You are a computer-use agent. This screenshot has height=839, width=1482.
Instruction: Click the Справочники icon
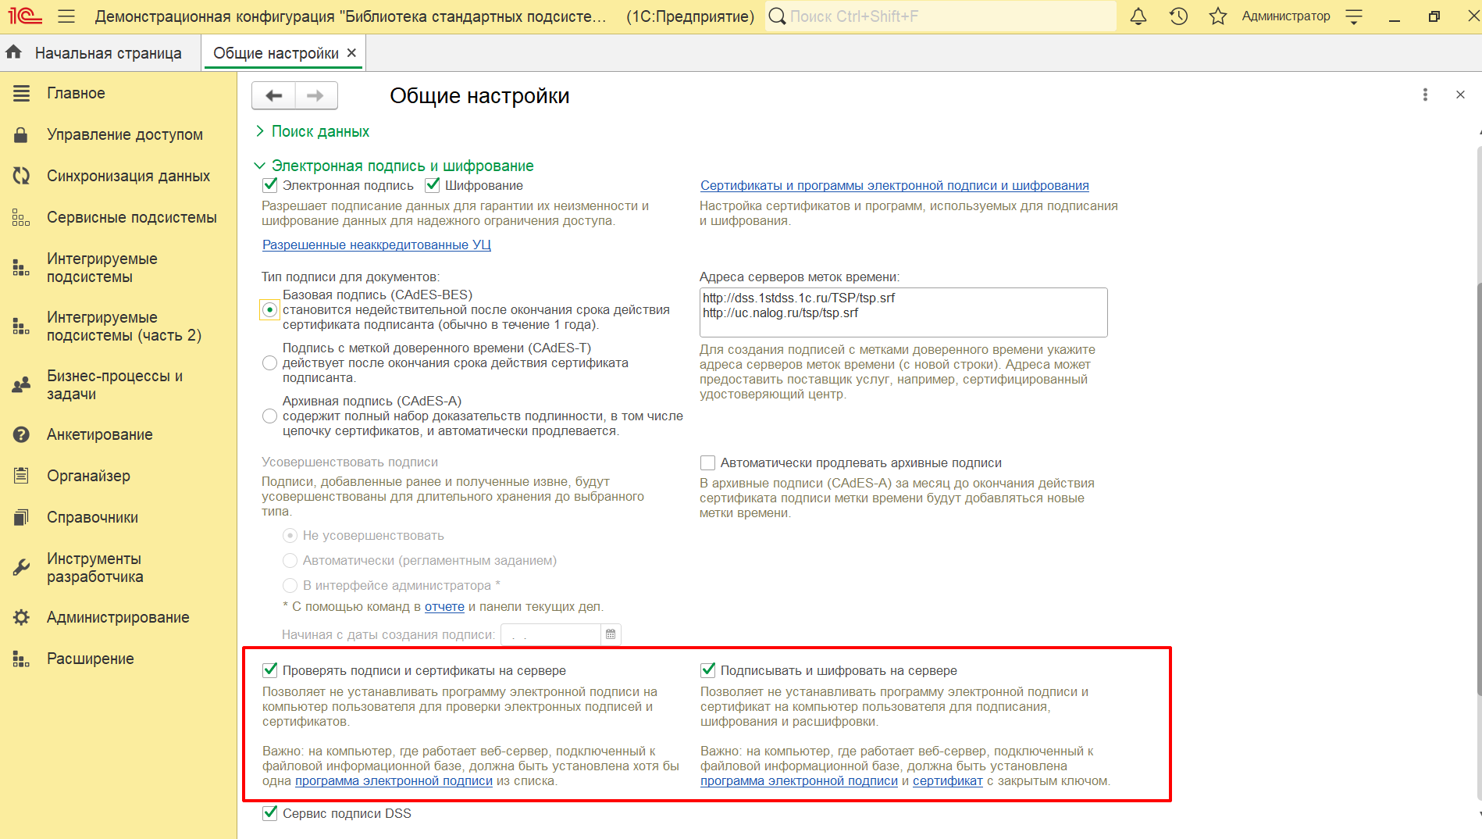click(21, 517)
